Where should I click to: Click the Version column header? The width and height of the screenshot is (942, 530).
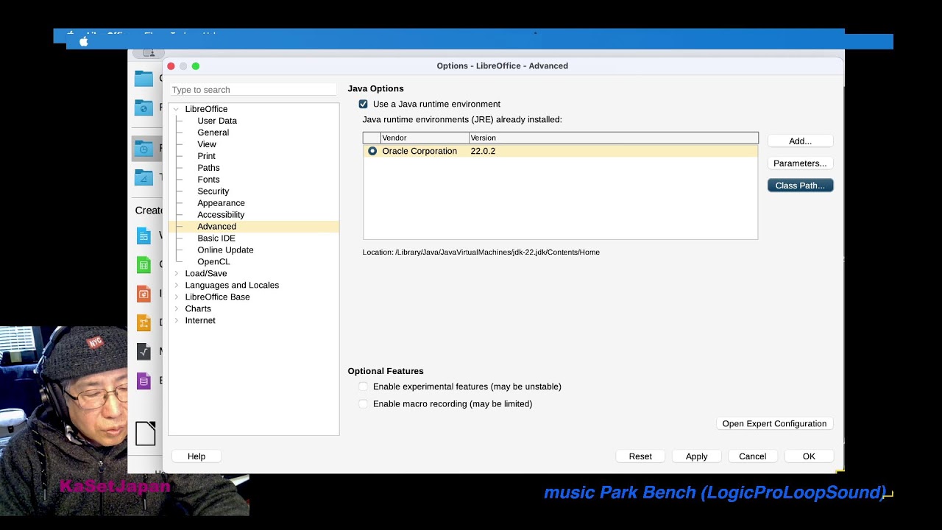pos(613,138)
